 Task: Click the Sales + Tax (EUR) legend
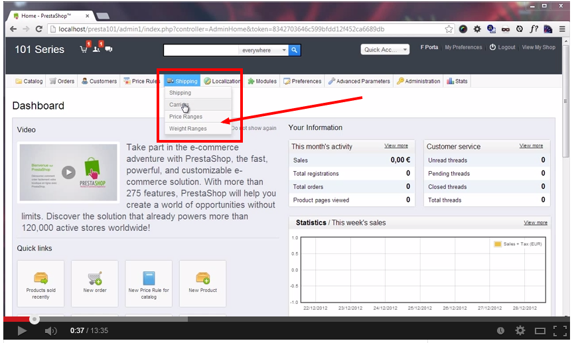518,244
